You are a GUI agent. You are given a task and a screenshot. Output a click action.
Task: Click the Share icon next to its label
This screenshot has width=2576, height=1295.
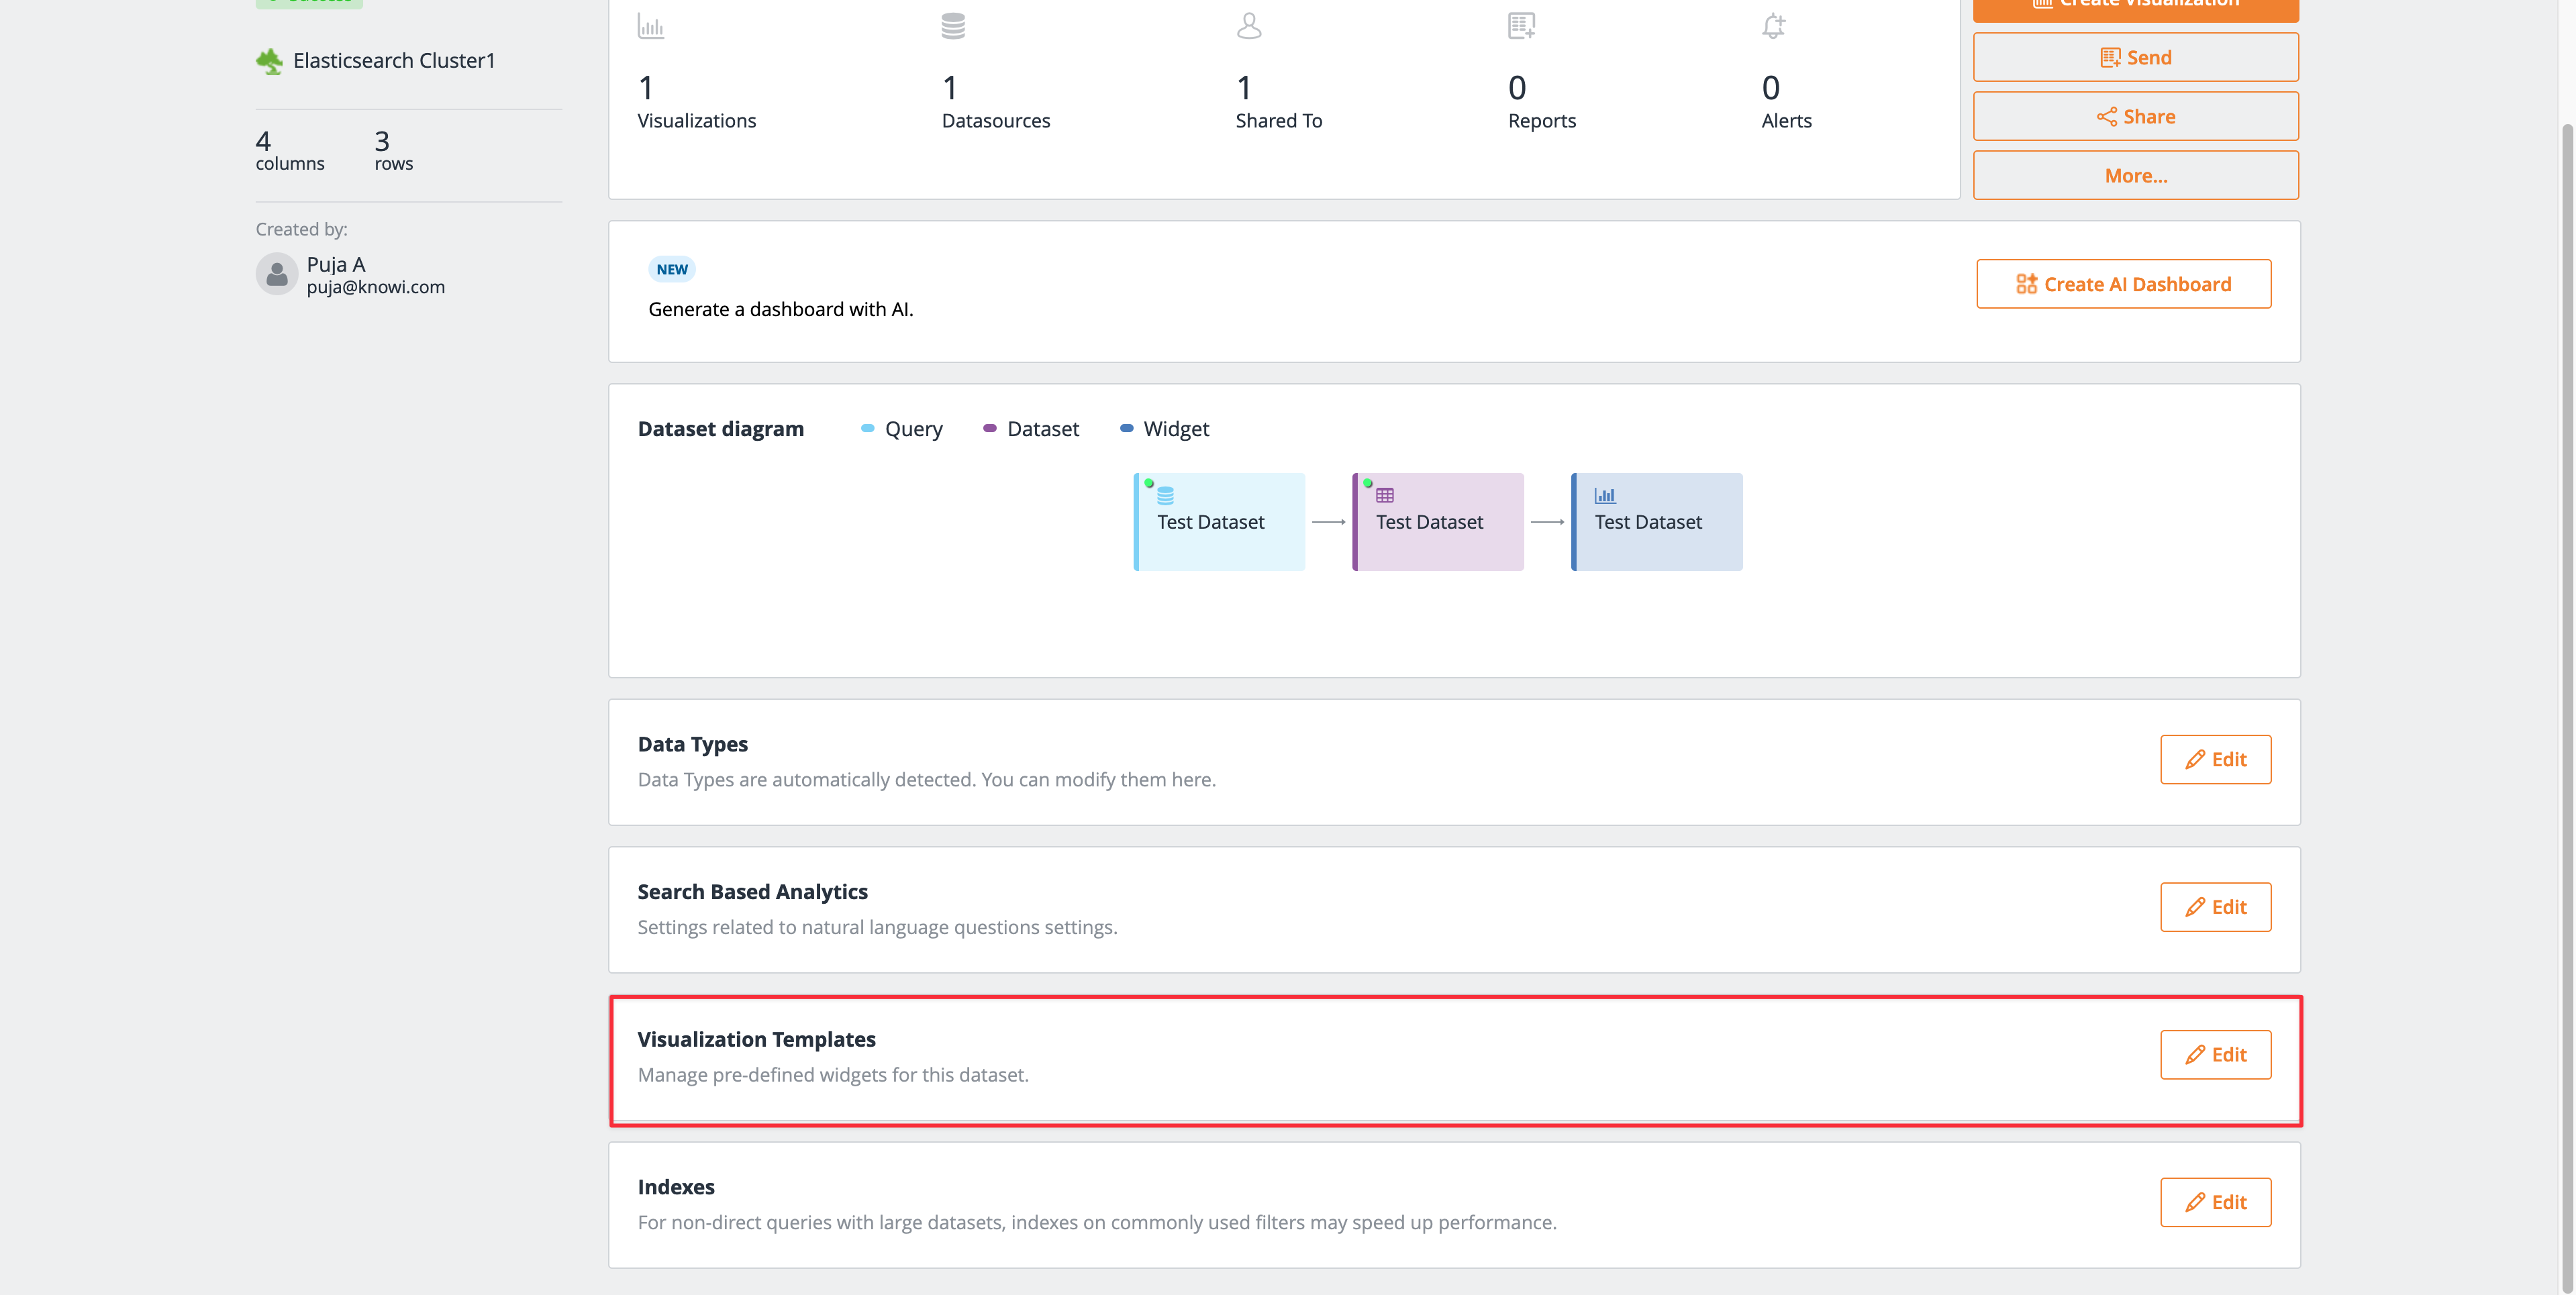(x=2106, y=116)
